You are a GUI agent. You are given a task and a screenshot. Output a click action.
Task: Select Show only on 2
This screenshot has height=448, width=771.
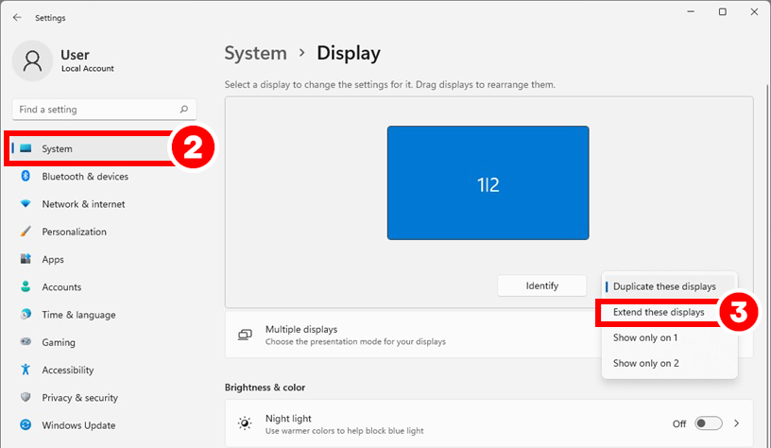pyautogui.click(x=669, y=364)
